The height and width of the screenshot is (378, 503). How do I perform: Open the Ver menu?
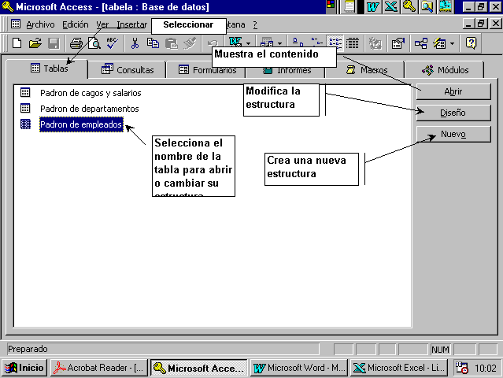point(102,24)
